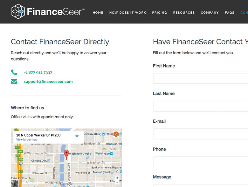The width and height of the screenshot is (248, 187).
Task: Save place with the blue star icon
Action: coord(77,136)
